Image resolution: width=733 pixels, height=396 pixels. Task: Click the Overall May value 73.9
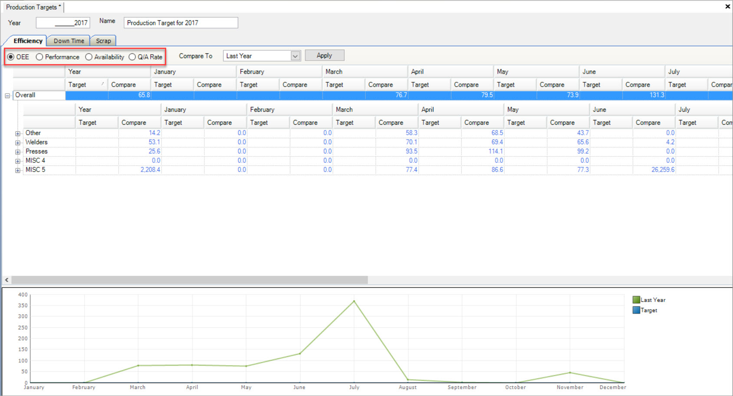[x=572, y=95]
